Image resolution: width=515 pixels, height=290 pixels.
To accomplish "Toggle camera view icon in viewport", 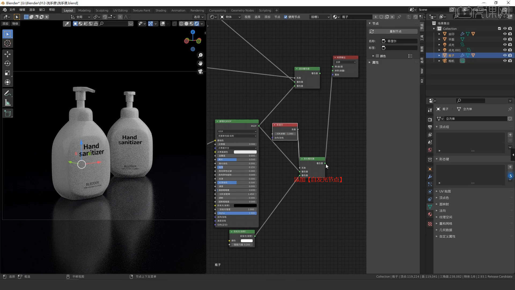I will click(x=200, y=72).
